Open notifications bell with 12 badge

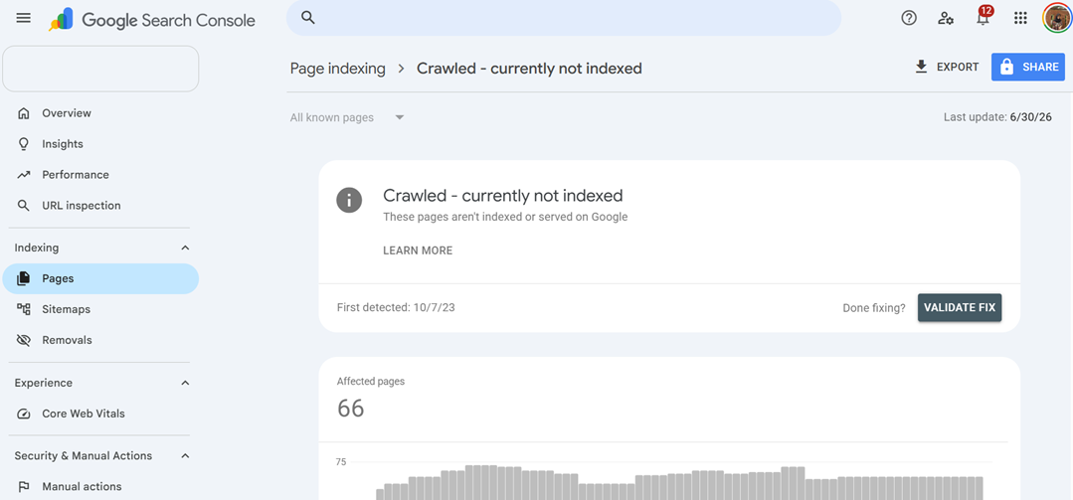coord(984,17)
